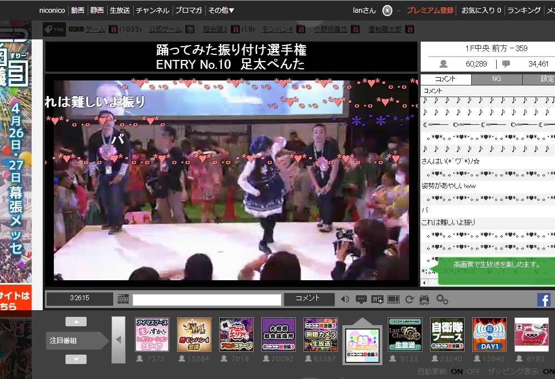Mute the player volume speaker icon
Viewport: 555px width, 379px height.
[x=345, y=300]
